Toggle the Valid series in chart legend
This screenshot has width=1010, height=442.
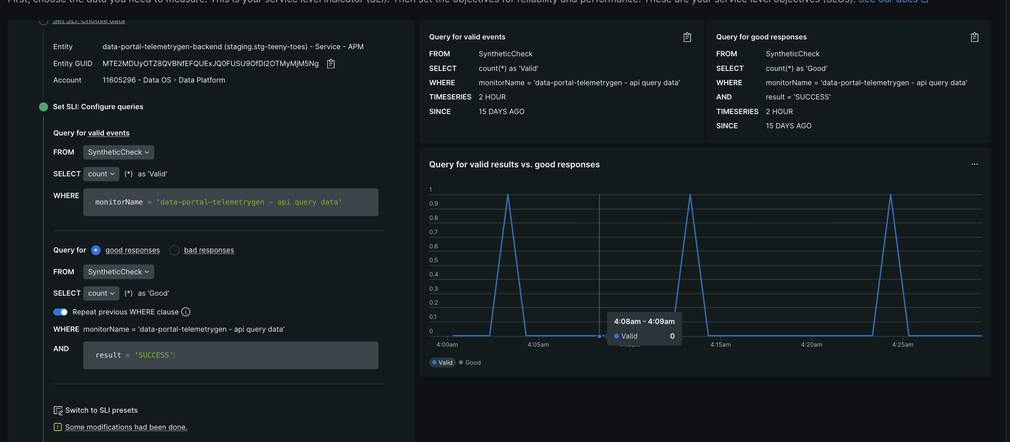pos(442,362)
